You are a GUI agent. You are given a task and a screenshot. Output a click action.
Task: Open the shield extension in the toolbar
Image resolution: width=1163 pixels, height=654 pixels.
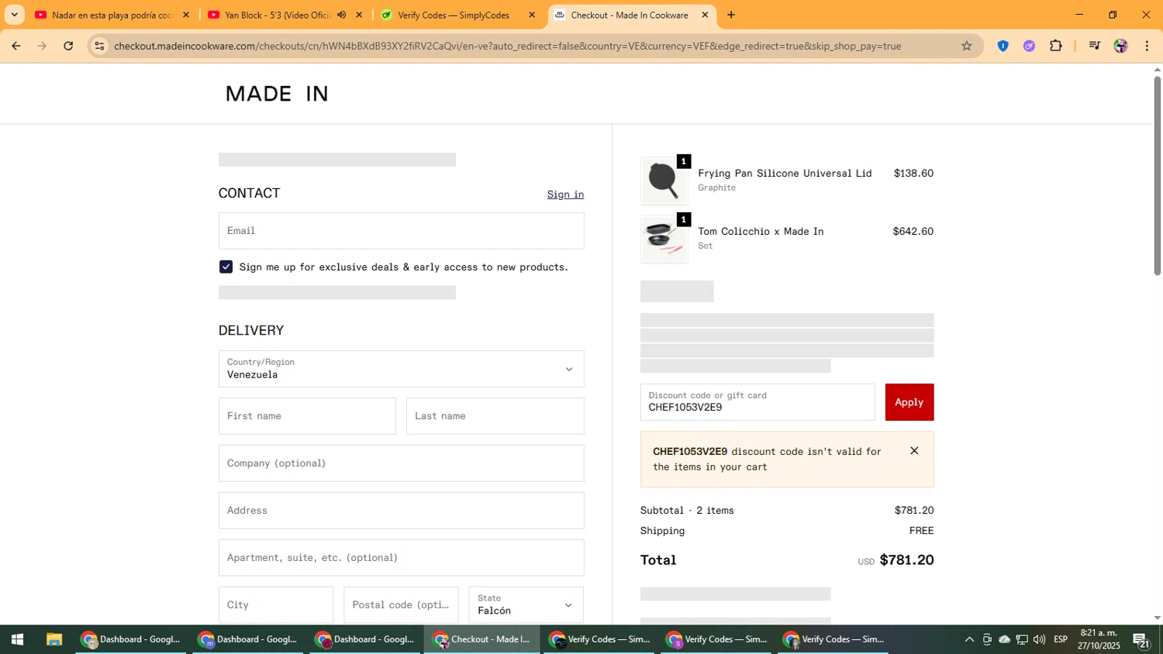coord(1003,46)
